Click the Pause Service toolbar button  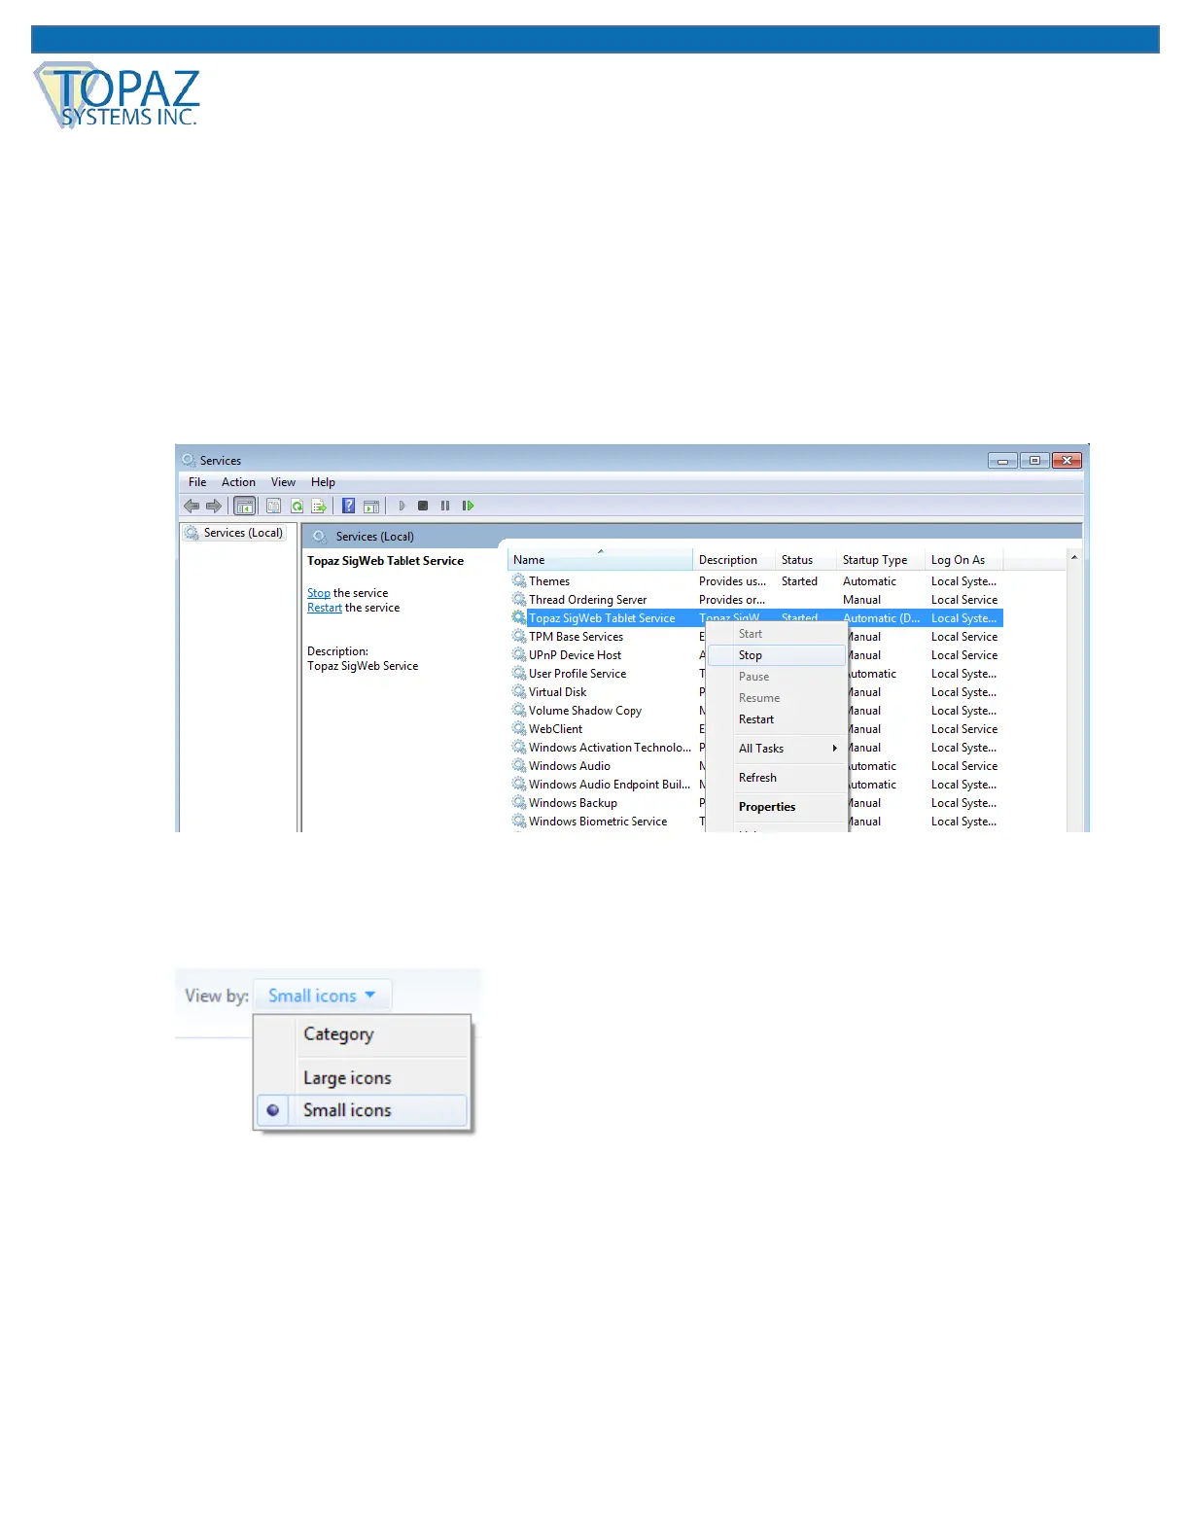(x=445, y=506)
